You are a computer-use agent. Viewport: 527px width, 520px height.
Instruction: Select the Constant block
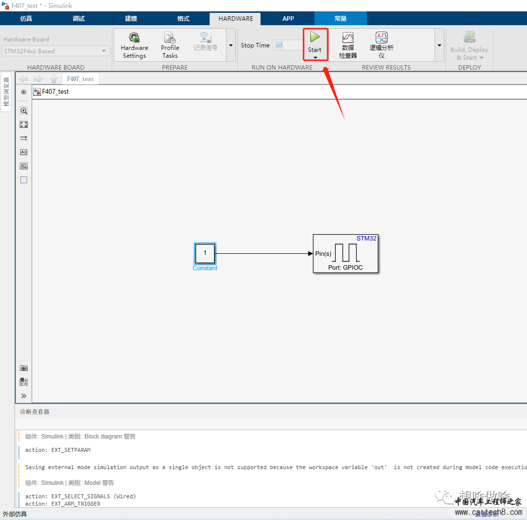click(205, 253)
